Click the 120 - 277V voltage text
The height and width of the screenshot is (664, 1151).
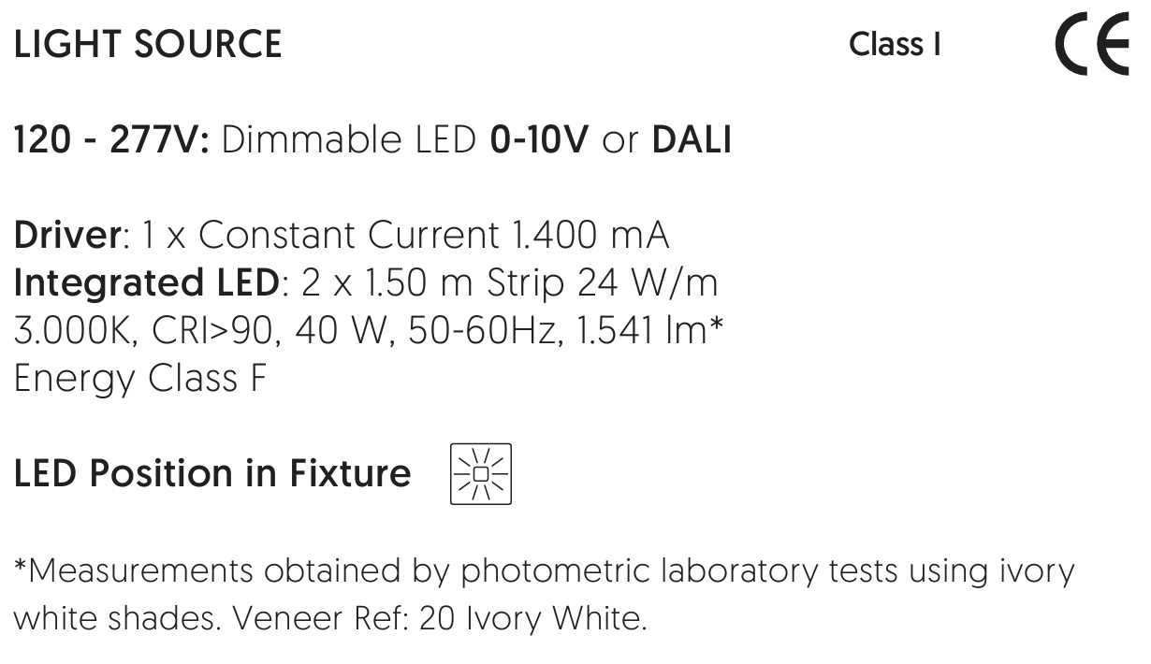point(115,140)
